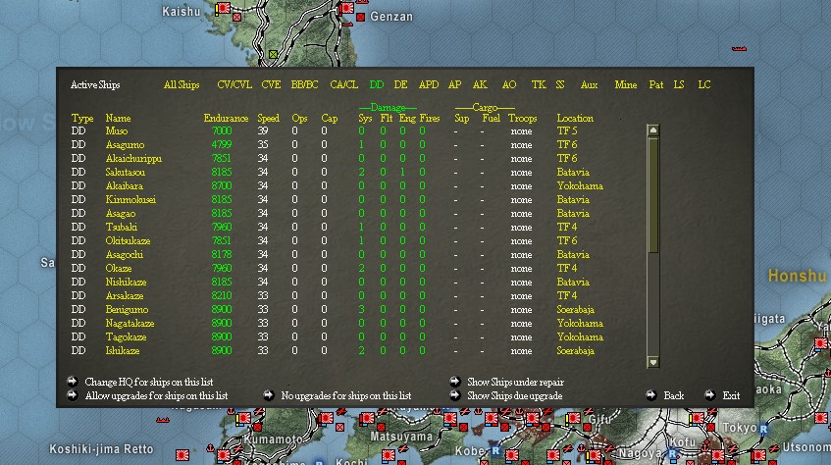Sort ship list by Speed column
831x465 pixels.
coord(268,119)
